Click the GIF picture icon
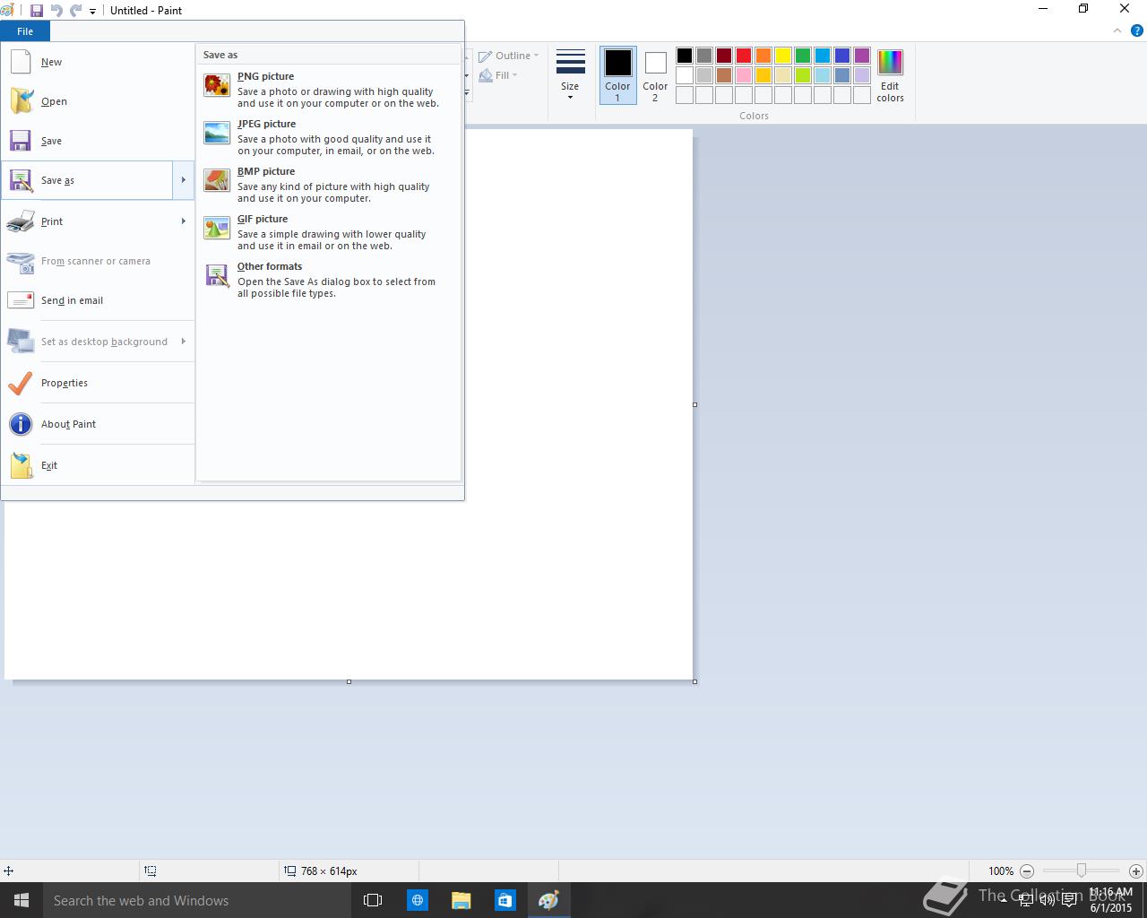Screen dimensions: 1147x918 pos(217,228)
